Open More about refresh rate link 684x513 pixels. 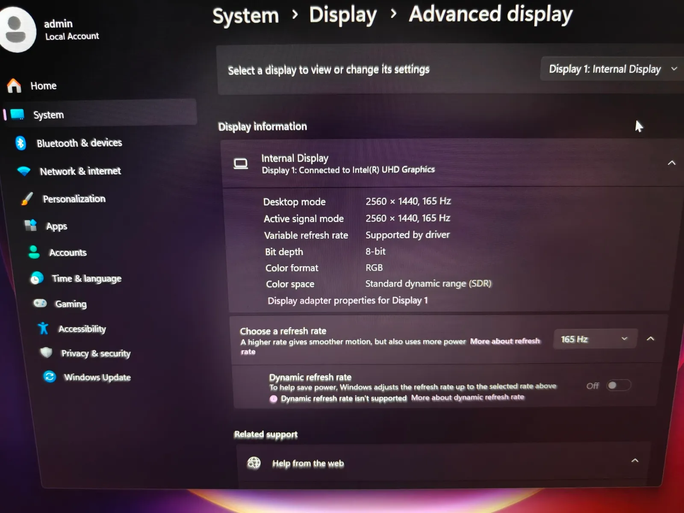tap(505, 341)
